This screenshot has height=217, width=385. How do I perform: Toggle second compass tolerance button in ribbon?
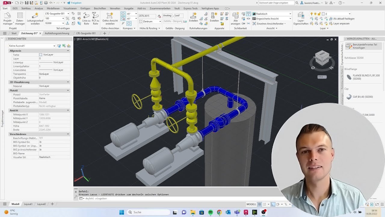(x=123, y=19)
